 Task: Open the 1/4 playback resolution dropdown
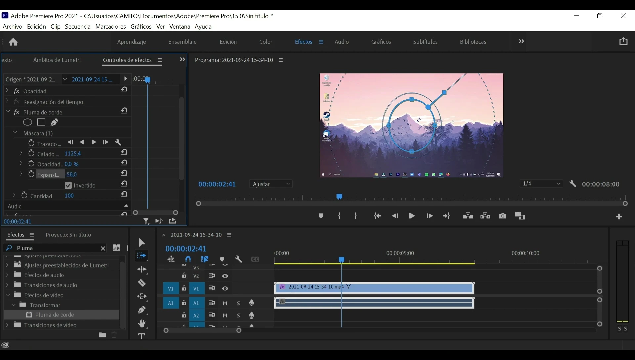point(541,184)
